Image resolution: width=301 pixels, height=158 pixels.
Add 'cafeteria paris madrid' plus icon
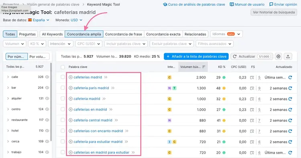[71, 88]
